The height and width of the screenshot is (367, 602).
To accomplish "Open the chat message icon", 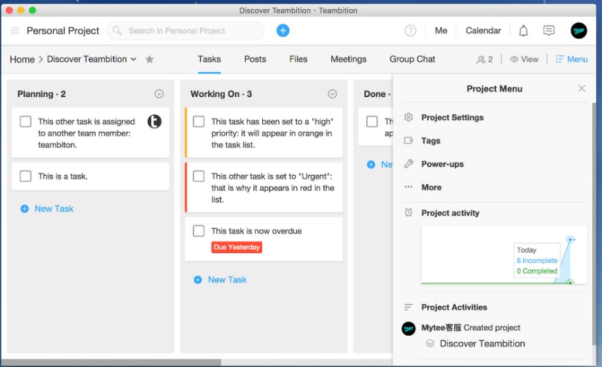I will pos(549,31).
